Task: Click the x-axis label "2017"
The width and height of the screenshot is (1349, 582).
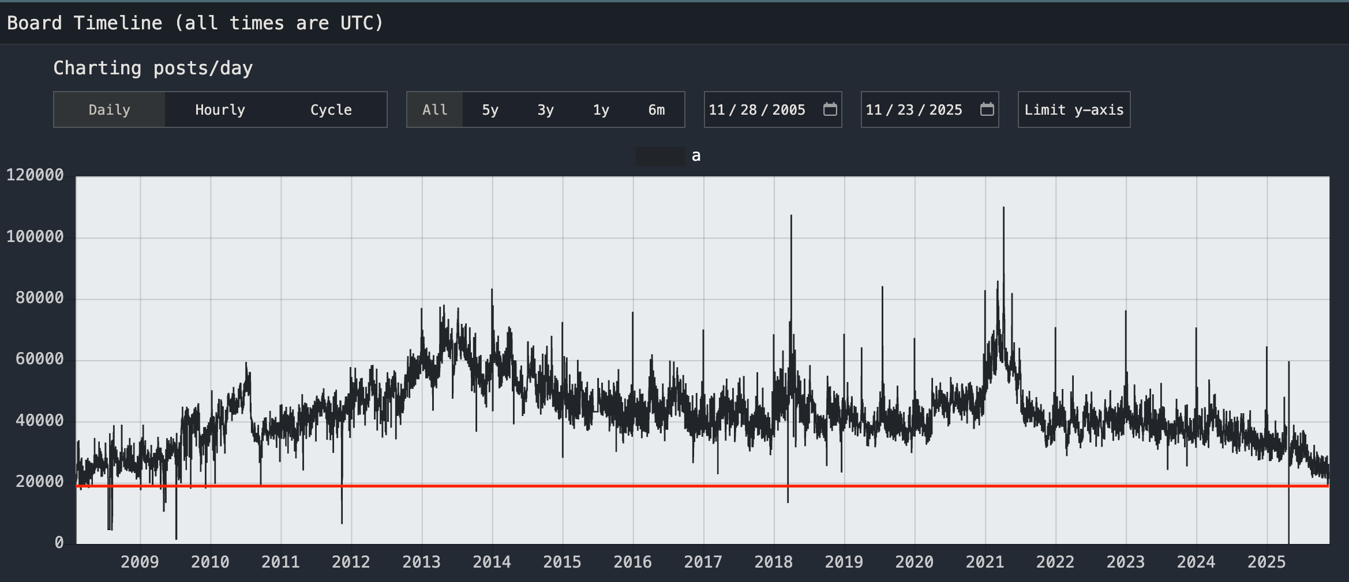Action: point(703,562)
